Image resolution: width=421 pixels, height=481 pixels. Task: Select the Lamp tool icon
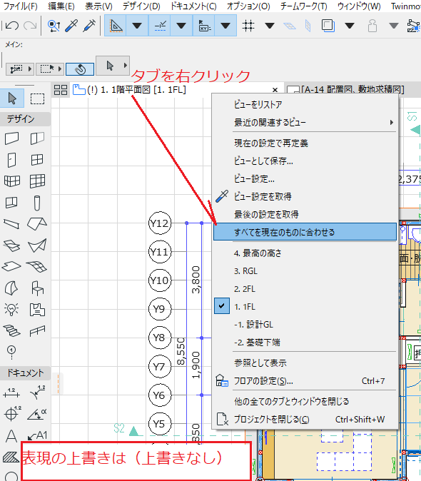[12, 309]
